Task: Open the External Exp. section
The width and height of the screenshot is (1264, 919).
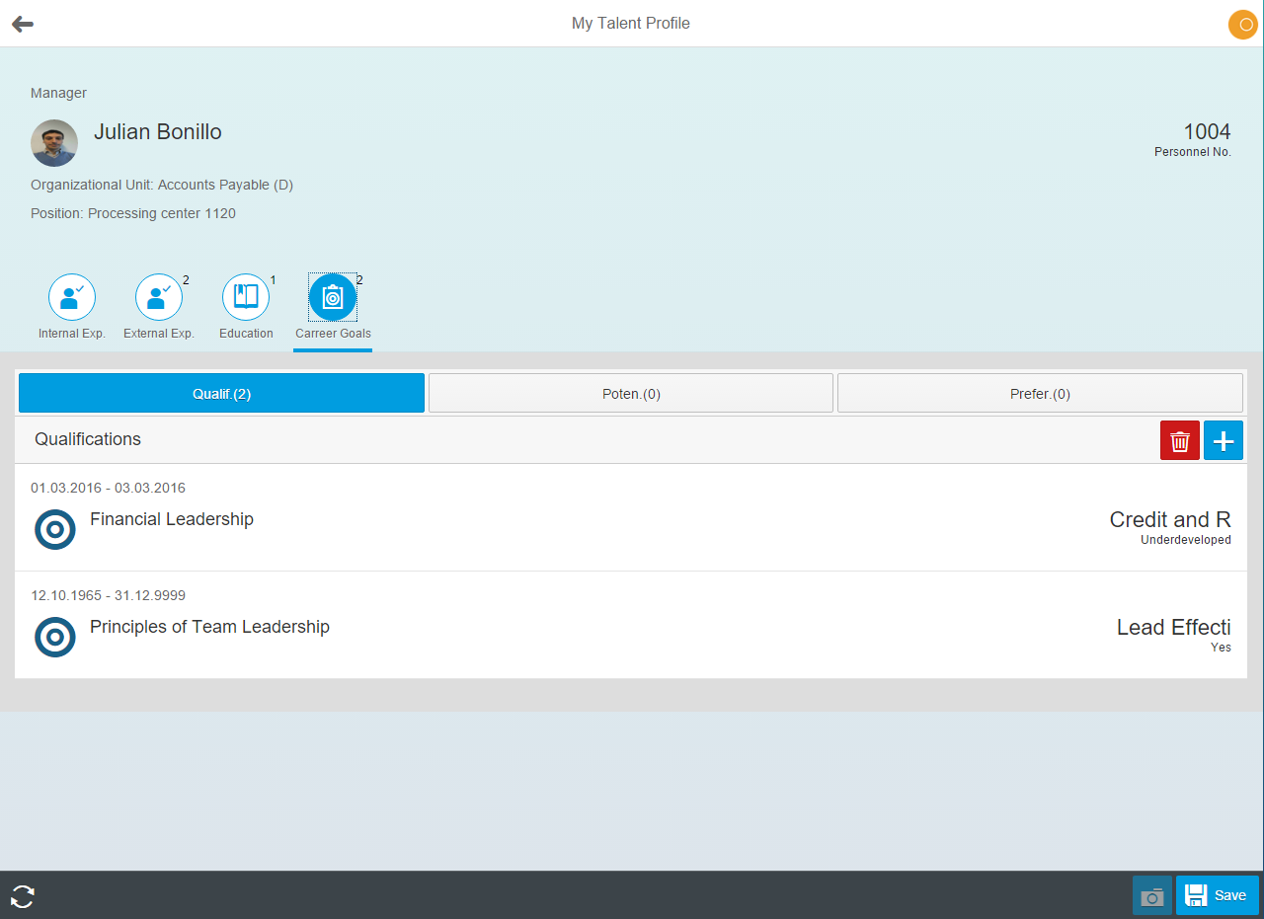Action: 158,296
